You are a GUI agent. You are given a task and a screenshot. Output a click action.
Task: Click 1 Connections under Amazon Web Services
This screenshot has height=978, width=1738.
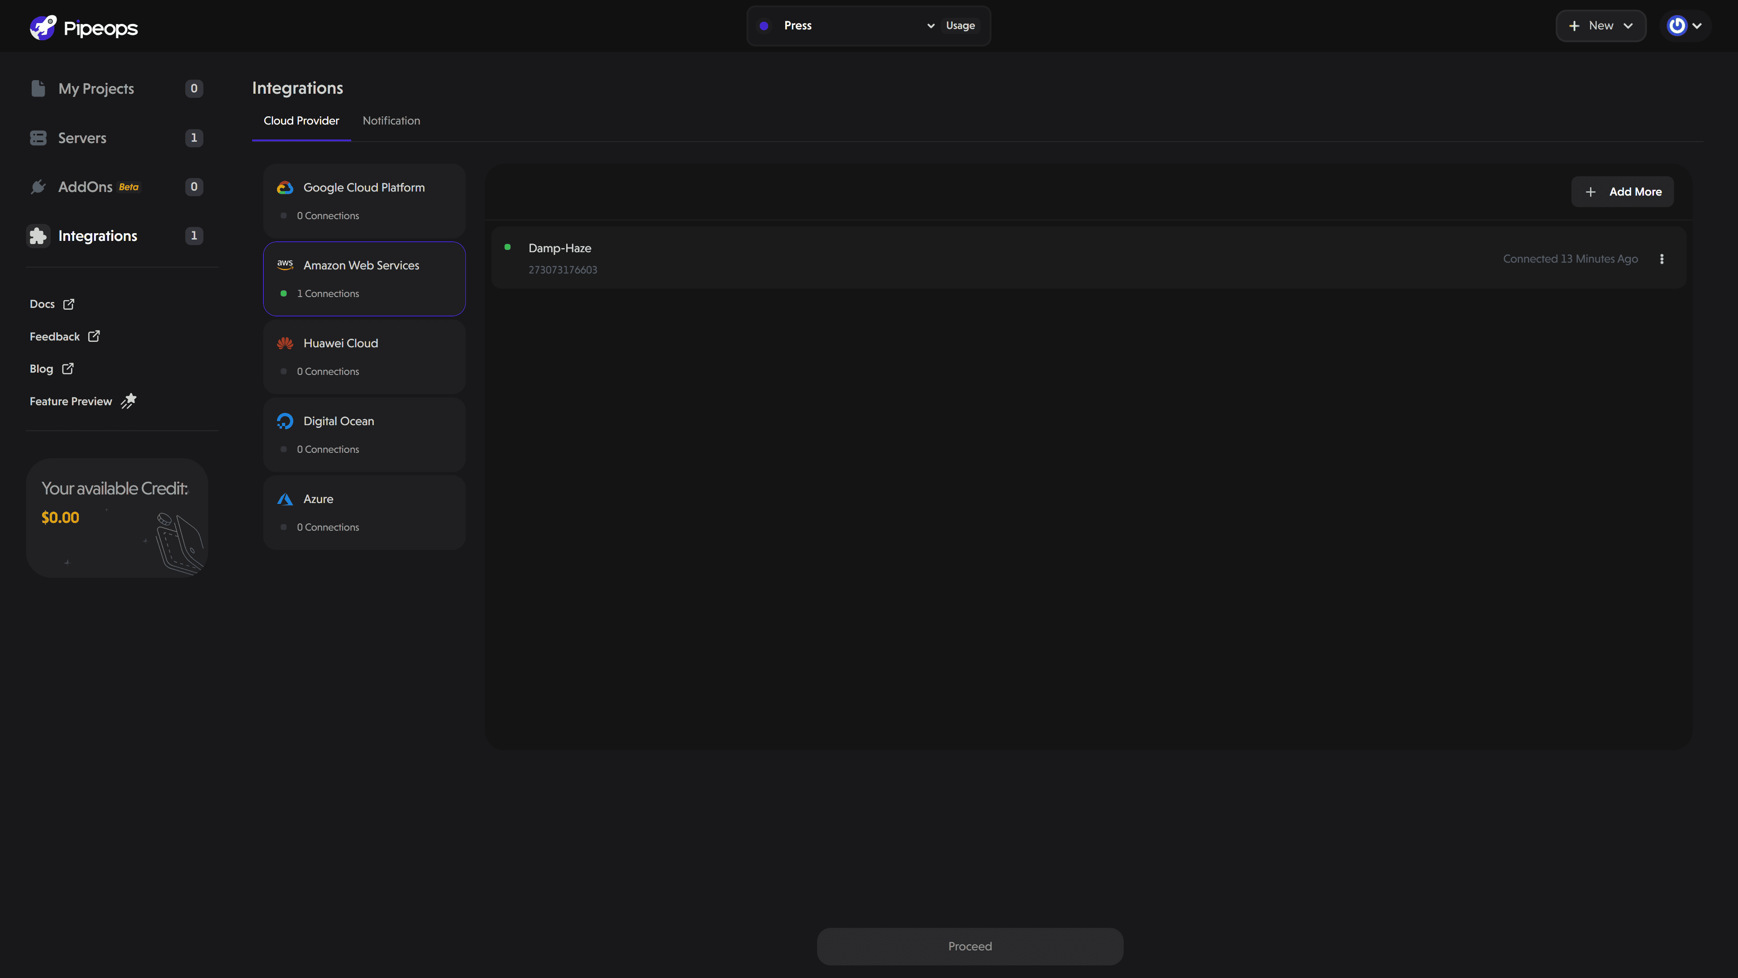(328, 293)
